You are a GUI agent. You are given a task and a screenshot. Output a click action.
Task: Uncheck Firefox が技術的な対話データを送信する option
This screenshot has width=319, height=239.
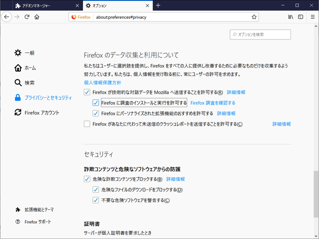tap(87, 92)
